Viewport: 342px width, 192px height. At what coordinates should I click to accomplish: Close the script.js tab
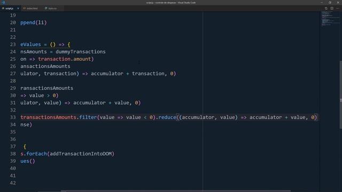(18, 9)
